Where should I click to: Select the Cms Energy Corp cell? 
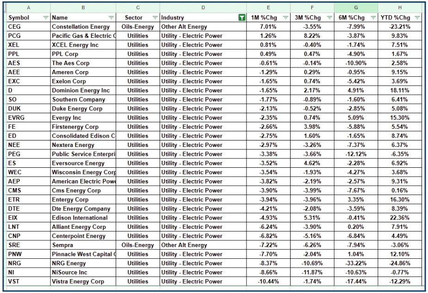(x=83, y=190)
